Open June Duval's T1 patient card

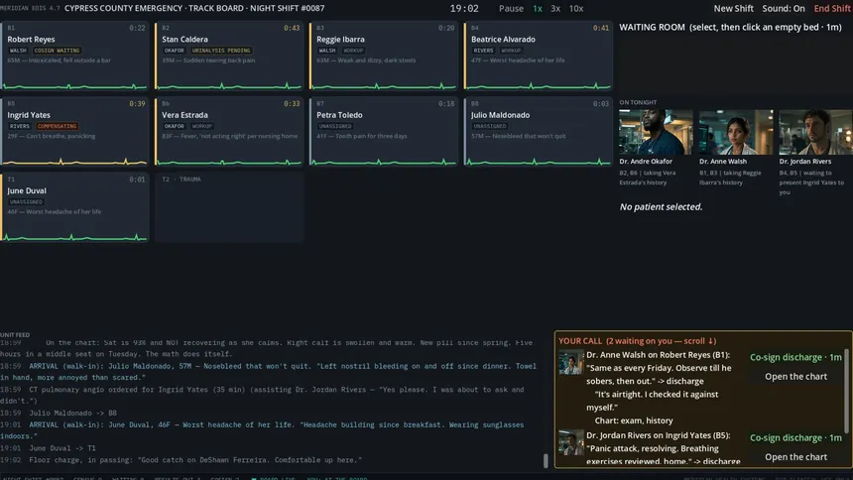pyautogui.click(x=74, y=207)
